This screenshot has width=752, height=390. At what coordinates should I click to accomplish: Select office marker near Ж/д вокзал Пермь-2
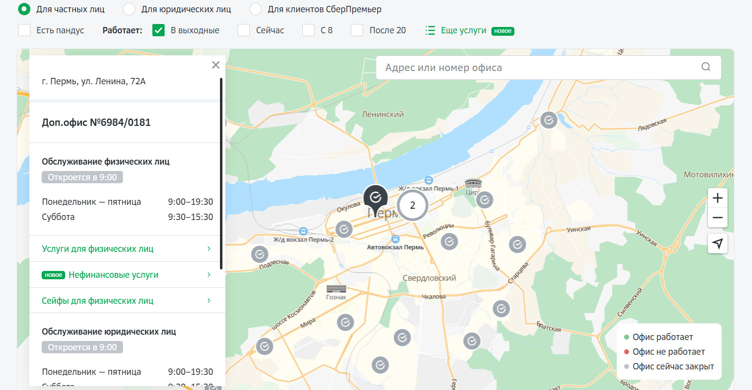(x=344, y=229)
